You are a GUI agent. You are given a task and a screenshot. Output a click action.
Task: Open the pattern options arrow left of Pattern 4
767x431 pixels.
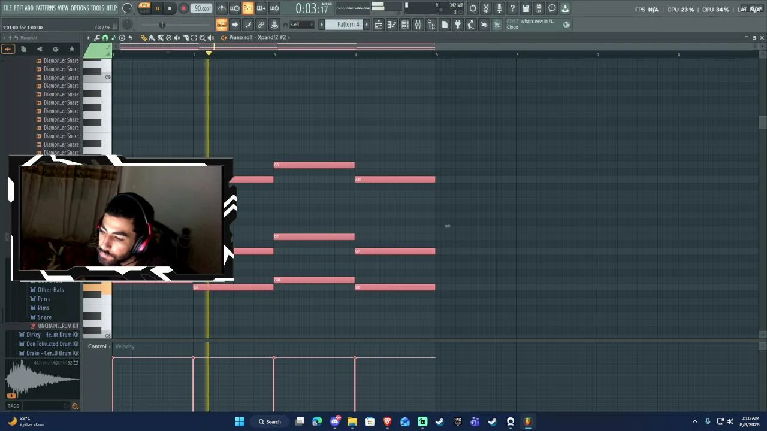pos(322,25)
